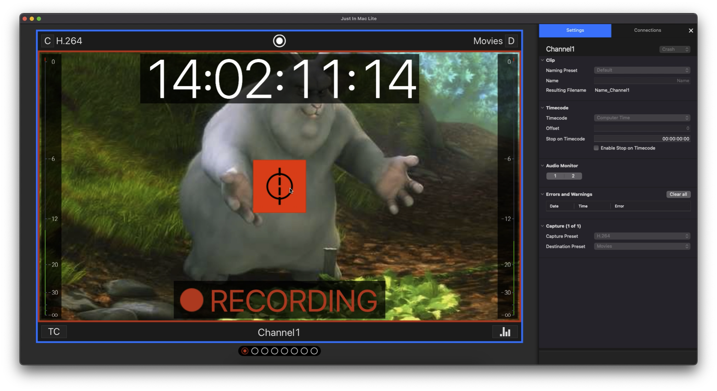717x391 pixels.
Task: Collapse the Audio Monitor section
Action: 542,166
